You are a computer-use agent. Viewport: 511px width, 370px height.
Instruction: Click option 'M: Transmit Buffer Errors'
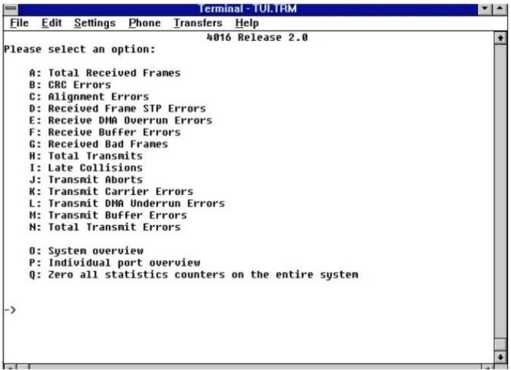pos(108,215)
